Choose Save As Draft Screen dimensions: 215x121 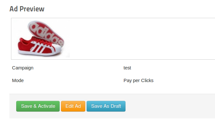[106, 106]
